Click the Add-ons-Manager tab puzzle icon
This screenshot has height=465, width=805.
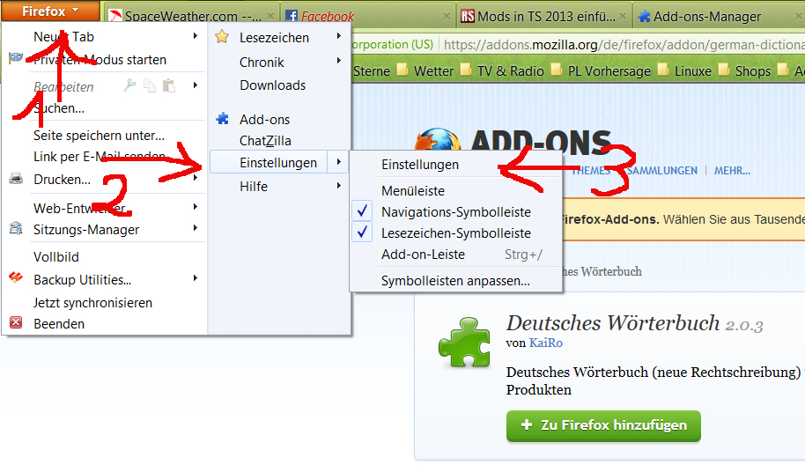pyautogui.click(x=644, y=17)
